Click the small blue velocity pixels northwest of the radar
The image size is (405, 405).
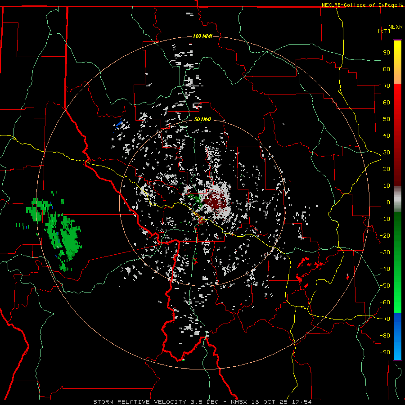[119, 123]
